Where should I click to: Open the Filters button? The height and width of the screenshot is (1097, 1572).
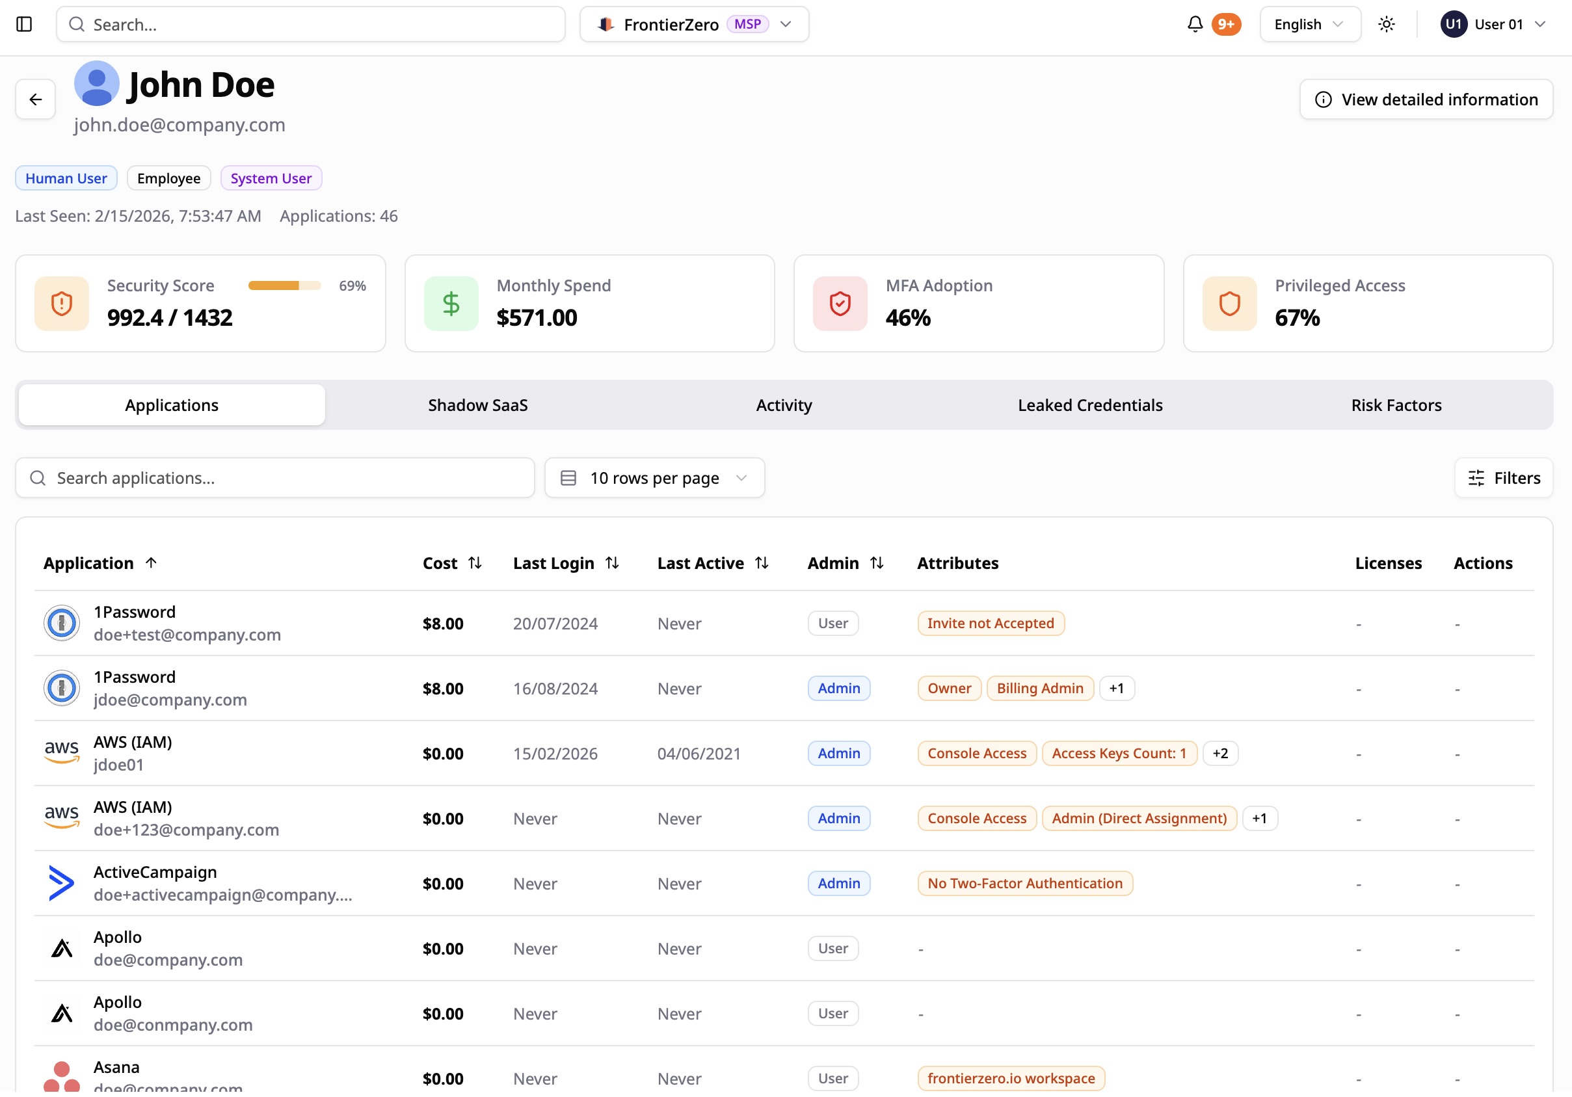1504,478
